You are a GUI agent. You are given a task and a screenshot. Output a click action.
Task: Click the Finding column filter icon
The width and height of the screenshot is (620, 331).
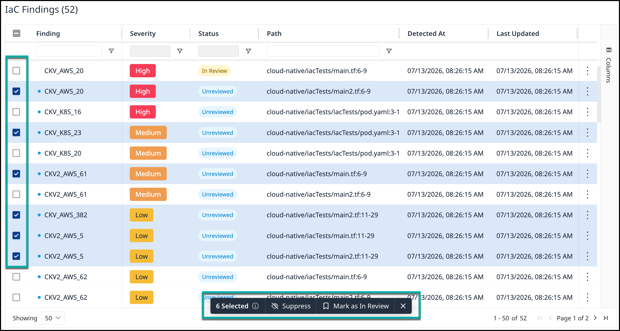[111, 51]
